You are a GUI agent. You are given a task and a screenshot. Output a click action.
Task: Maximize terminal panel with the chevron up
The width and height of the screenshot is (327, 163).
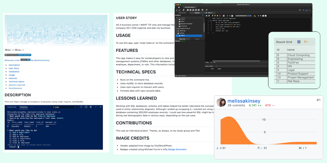96,107
